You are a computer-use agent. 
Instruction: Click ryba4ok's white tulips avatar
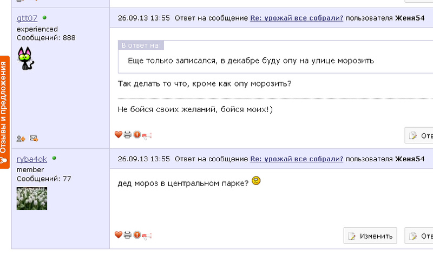(32, 198)
